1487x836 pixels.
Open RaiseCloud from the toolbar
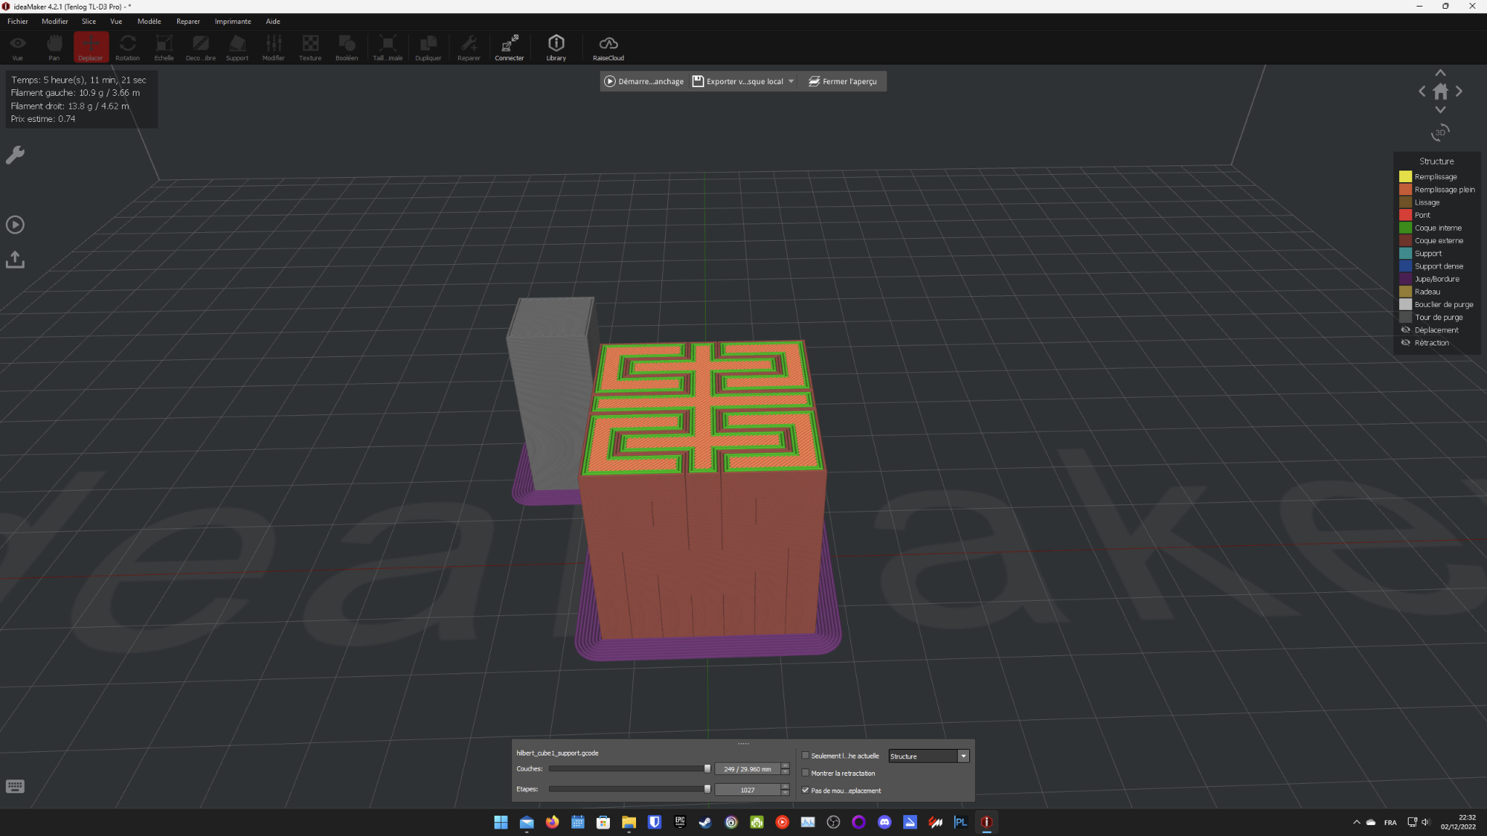tap(608, 48)
